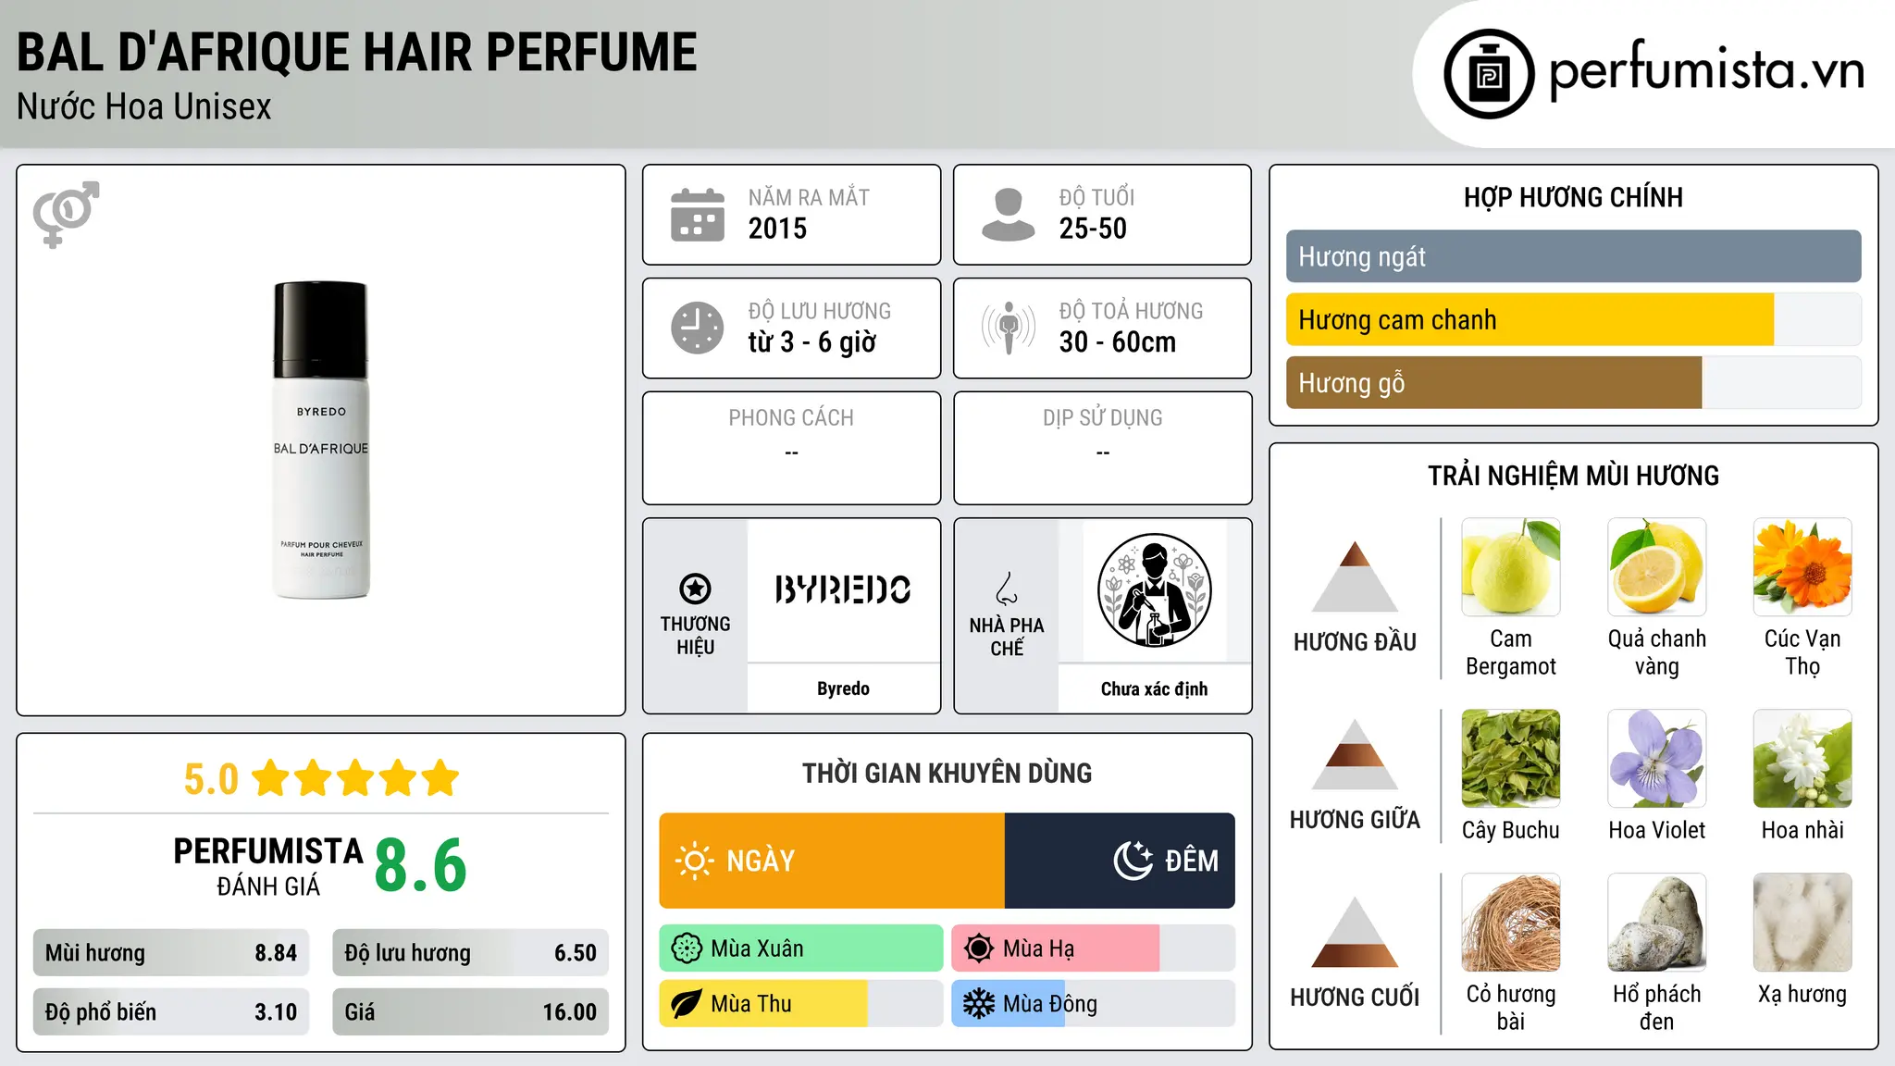Click the flower icon for Mùa Xuân
Screen dimensions: 1895x1066
(687, 948)
